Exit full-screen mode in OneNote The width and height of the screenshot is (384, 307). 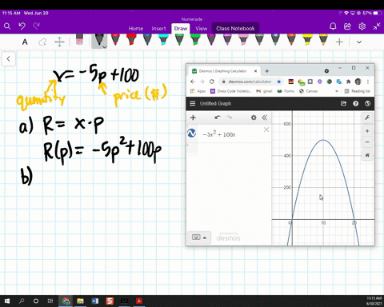click(377, 26)
